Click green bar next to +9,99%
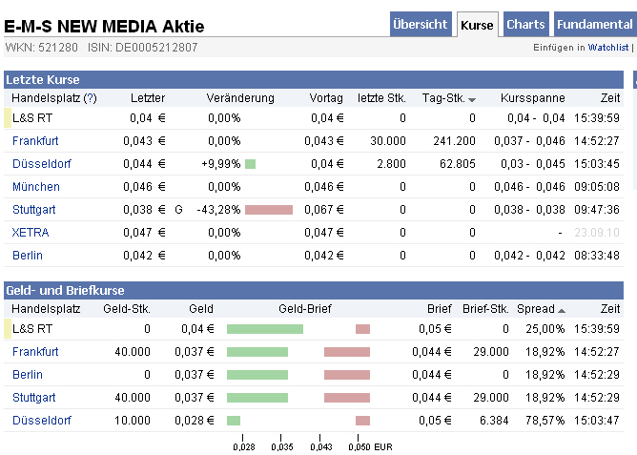The width and height of the screenshot is (637, 455). [250, 164]
